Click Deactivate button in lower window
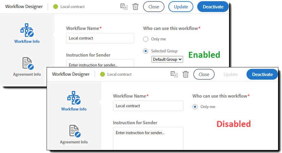 pyautogui.click(x=262, y=74)
